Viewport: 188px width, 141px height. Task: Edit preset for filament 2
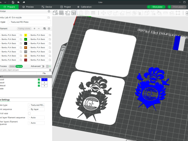point(50,35)
